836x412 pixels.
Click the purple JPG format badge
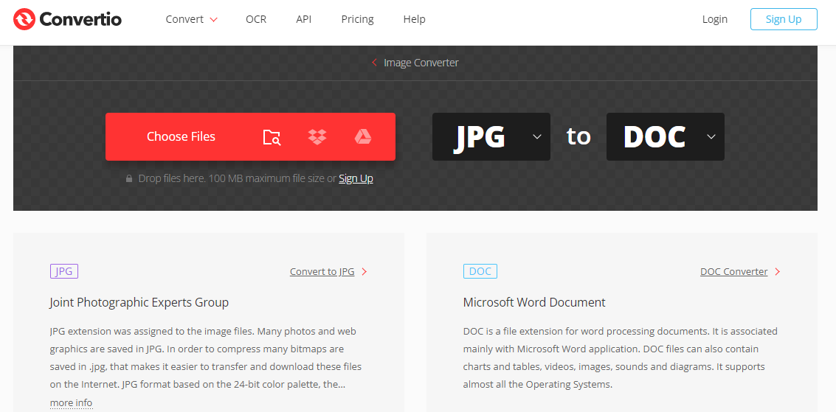(64, 271)
